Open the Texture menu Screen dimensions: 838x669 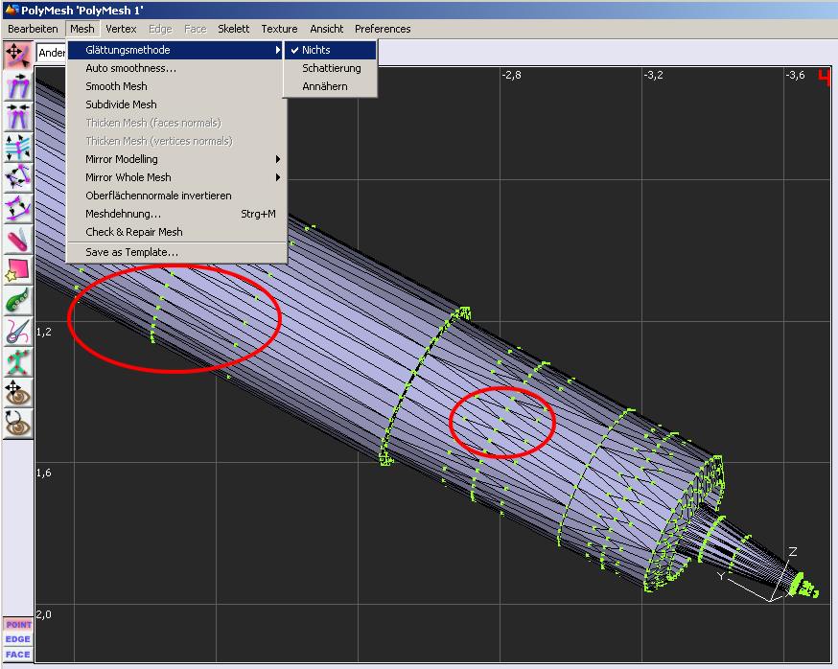click(x=279, y=29)
